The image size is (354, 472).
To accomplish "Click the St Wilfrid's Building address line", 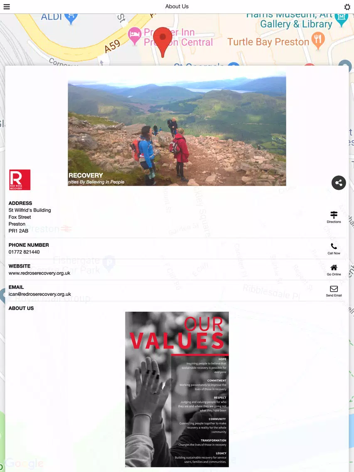I will coord(30,210).
